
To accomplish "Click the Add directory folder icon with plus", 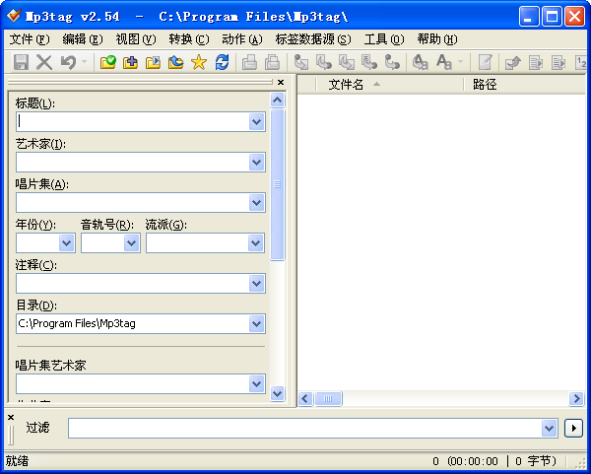I will tap(130, 62).
